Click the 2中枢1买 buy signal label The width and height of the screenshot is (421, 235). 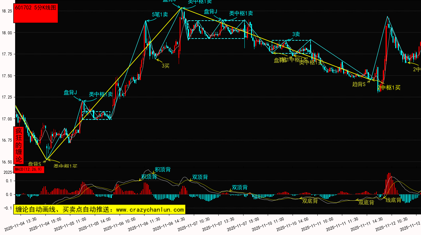point(389,88)
